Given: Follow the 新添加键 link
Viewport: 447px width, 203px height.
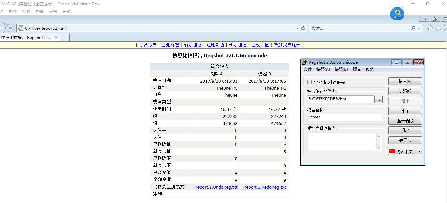Looking at the screenshot, I should (x=193, y=45).
